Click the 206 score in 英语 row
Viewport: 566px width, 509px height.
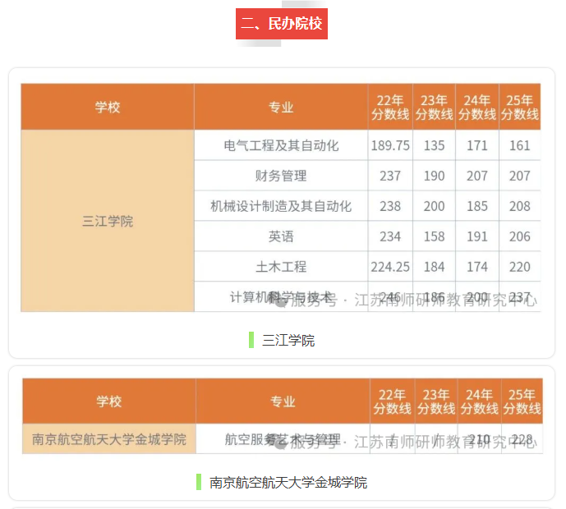pyautogui.click(x=520, y=236)
